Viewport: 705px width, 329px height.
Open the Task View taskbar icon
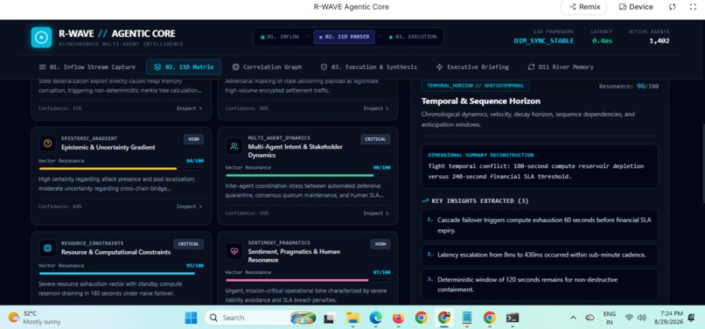coord(330,318)
